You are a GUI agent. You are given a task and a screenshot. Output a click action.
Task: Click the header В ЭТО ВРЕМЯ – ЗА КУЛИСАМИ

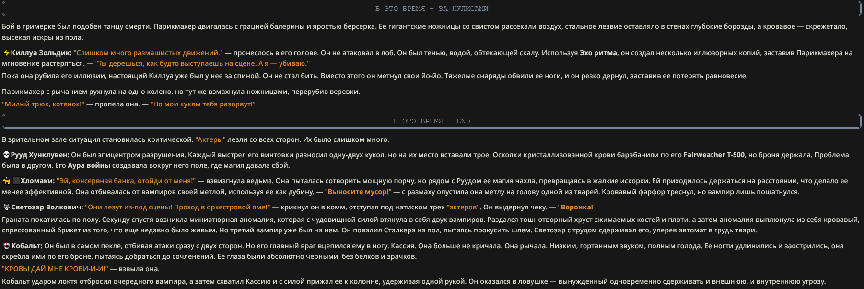pos(432,9)
